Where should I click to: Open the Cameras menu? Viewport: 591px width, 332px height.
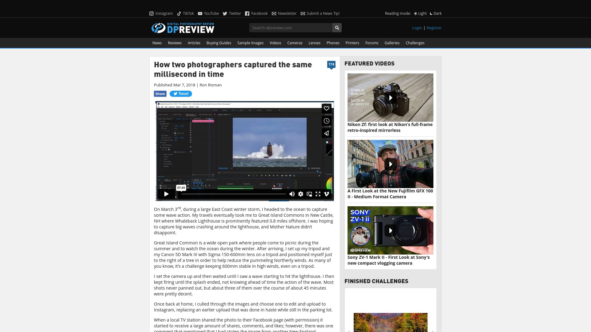(295, 43)
